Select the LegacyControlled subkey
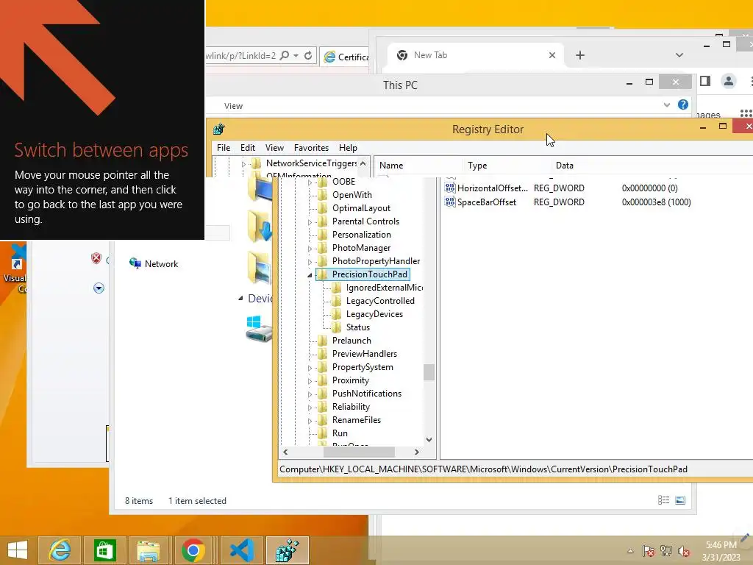The image size is (753, 565). pos(380,301)
